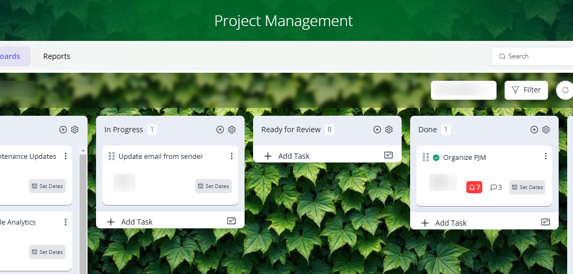
Task: Add a task via In Progress plus icon
Action: (x=220, y=130)
